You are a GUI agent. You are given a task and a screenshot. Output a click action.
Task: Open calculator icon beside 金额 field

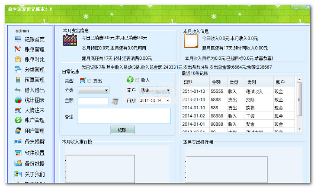coord(115,101)
